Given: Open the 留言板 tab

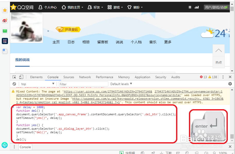Looking at the screenshot, I should (x=103, y=42).
